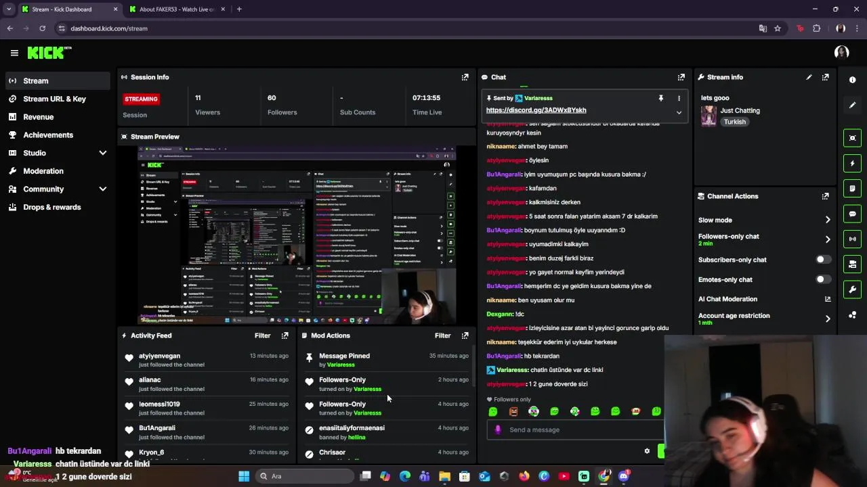Toggle the wrench widget icon in right rail
This screenshot has width=867, height=487.
click(x=853, y=289)
